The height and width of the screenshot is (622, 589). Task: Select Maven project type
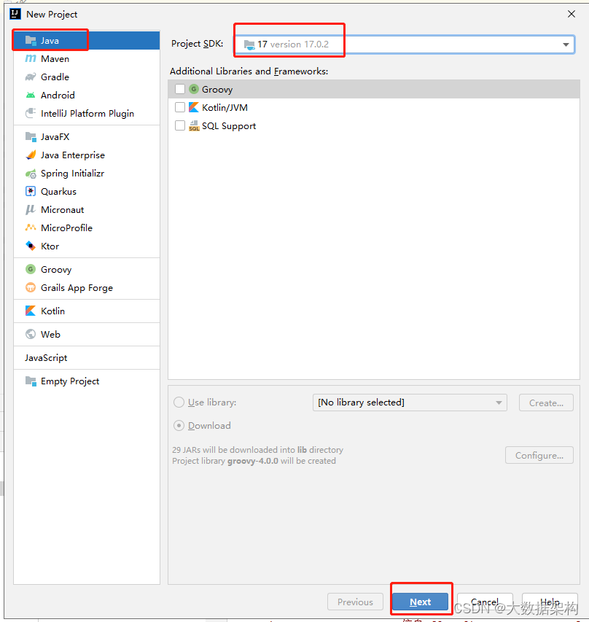point(87,59)
